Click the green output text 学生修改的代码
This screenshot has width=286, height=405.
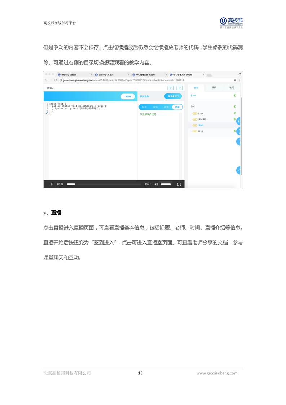point(148,114)
